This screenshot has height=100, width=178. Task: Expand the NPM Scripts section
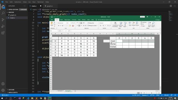tap(12, 92)
